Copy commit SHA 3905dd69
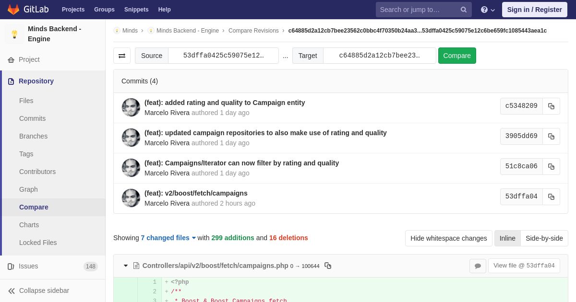The image size is (576, 302). [x=551, y=136]
